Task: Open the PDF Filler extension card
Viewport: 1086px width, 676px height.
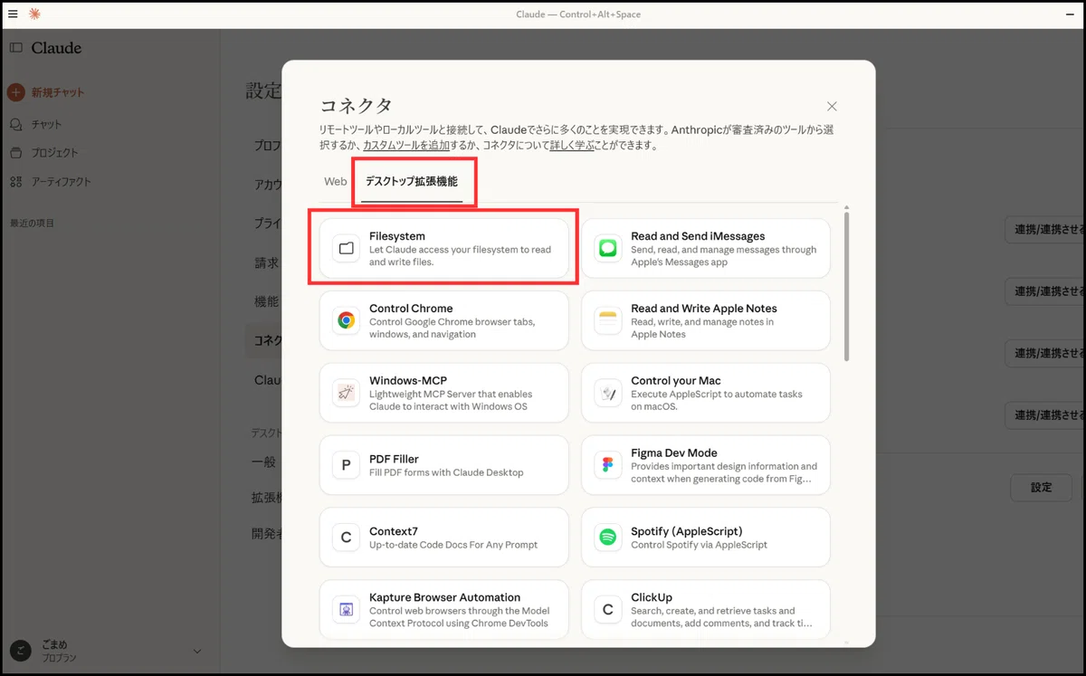Action: pos(444,465)
